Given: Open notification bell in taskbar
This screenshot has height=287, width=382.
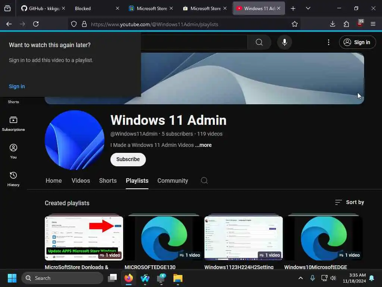Looking at the screenshot, I should click(372, 278).
